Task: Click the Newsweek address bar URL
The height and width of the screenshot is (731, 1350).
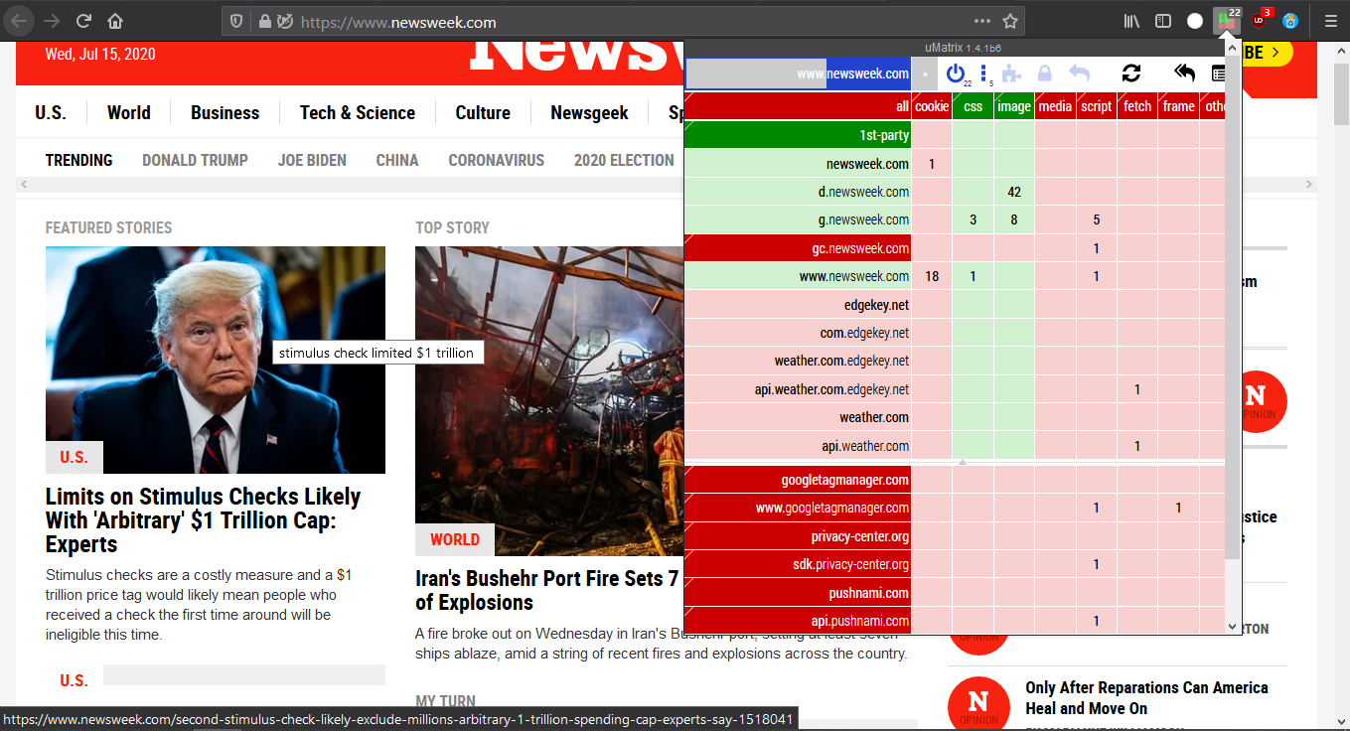Action: pos(398,22)
